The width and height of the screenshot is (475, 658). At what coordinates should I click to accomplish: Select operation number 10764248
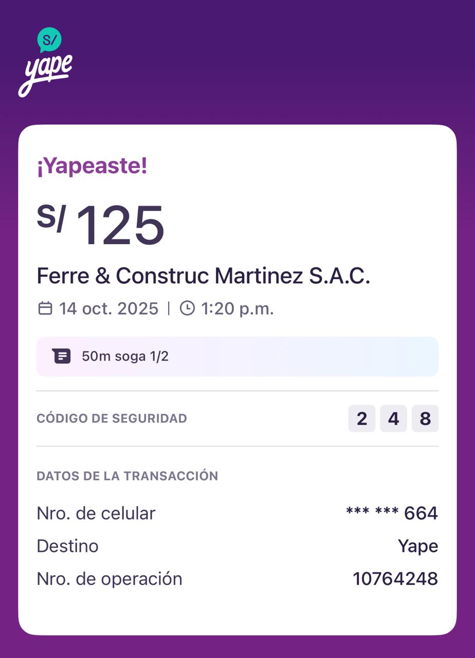tap(395, 579)
